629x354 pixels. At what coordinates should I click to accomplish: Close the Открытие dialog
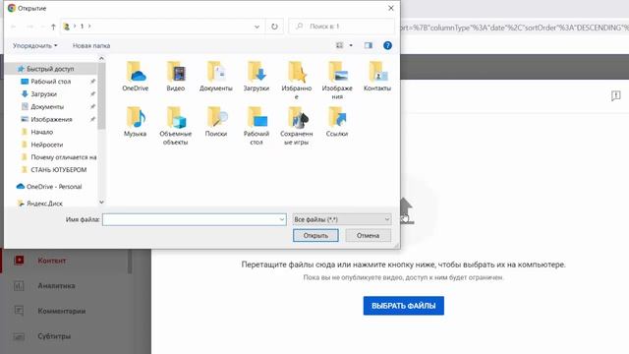pos(391,8)
